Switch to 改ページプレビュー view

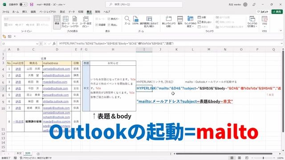(x=65, y=22)
